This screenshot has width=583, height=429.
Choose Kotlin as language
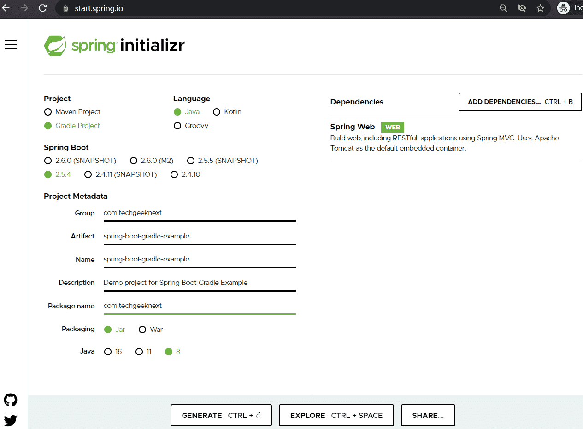(x=227, y=112)
